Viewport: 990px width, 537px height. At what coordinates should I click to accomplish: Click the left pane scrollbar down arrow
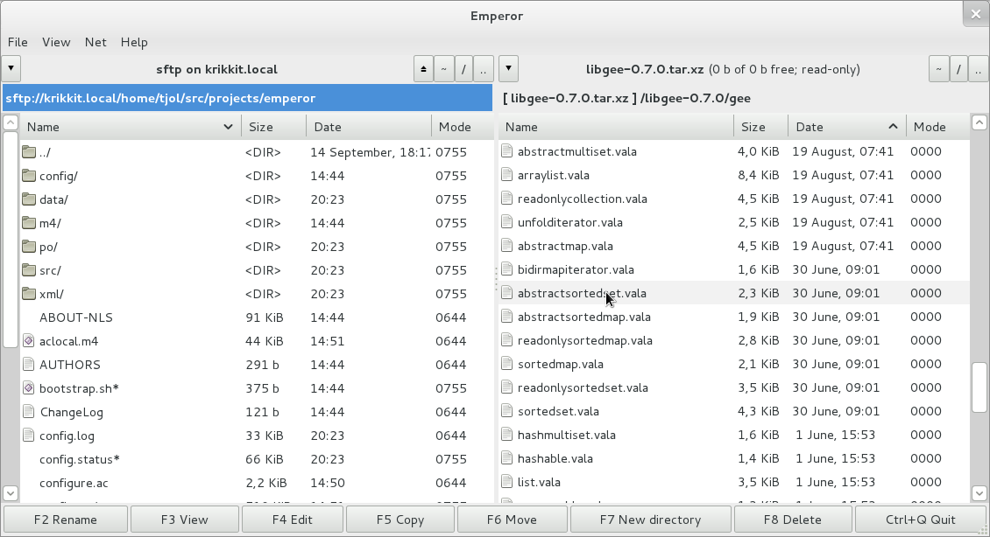11,492
